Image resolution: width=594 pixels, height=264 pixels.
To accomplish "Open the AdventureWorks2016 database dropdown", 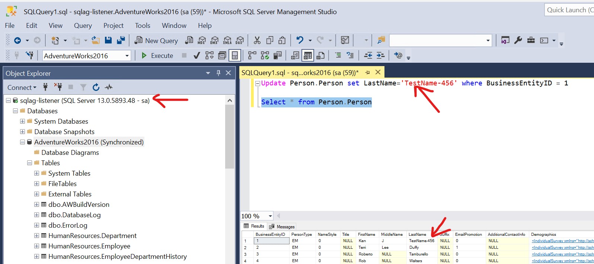I will [127, 56].
